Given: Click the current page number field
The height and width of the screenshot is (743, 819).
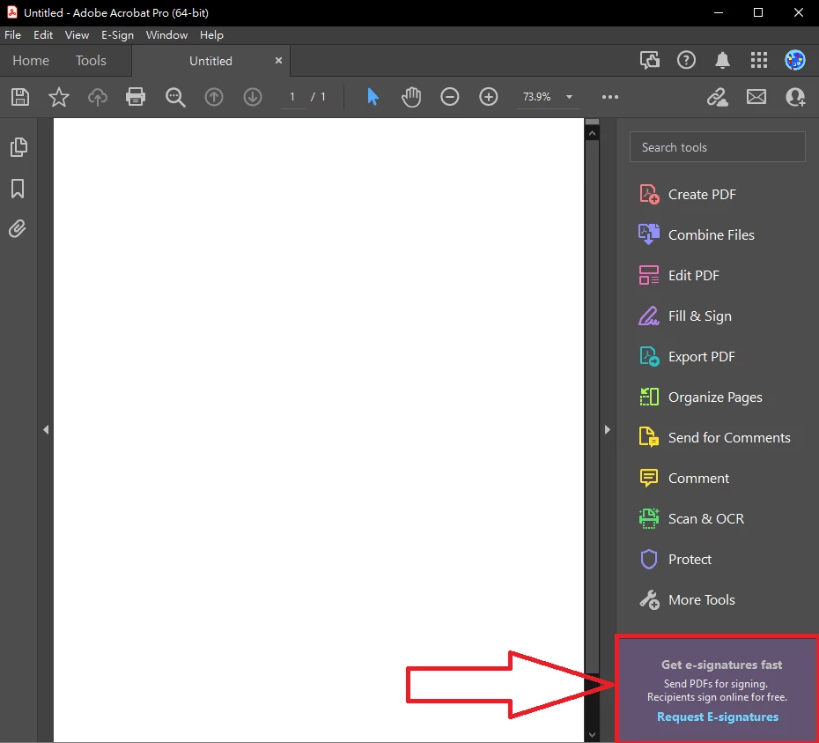Looking at the screenshot, I should 292,97.
